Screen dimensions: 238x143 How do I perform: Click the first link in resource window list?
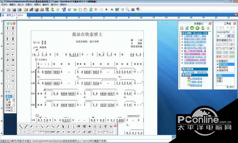point(195,36)
